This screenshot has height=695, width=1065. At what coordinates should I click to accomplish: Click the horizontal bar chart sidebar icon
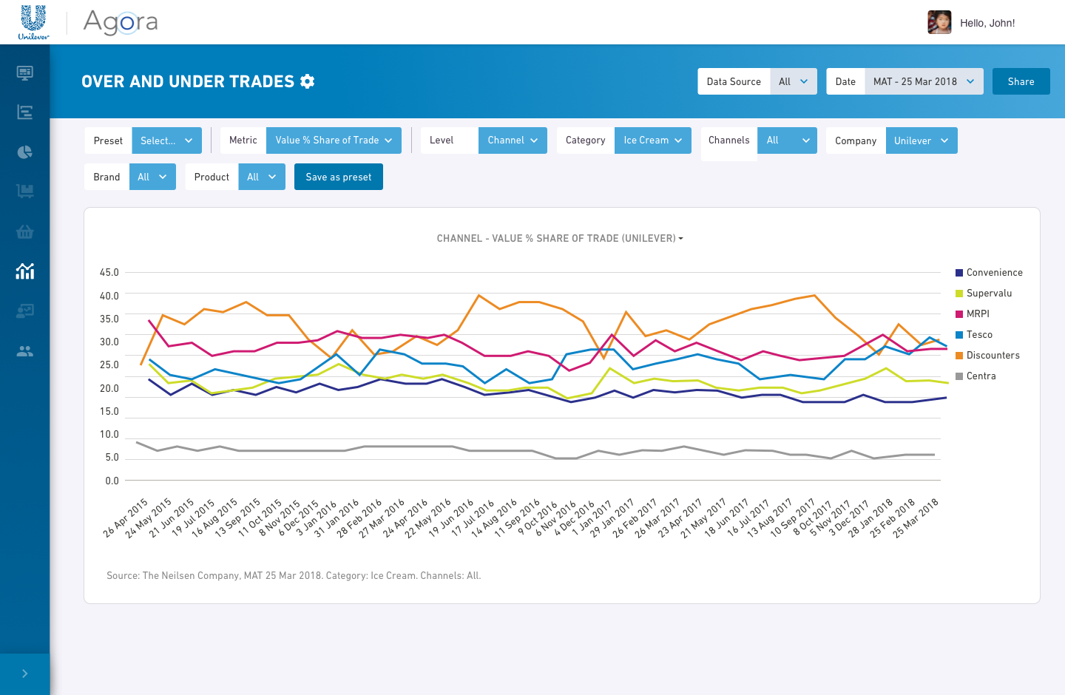(24, 112)
